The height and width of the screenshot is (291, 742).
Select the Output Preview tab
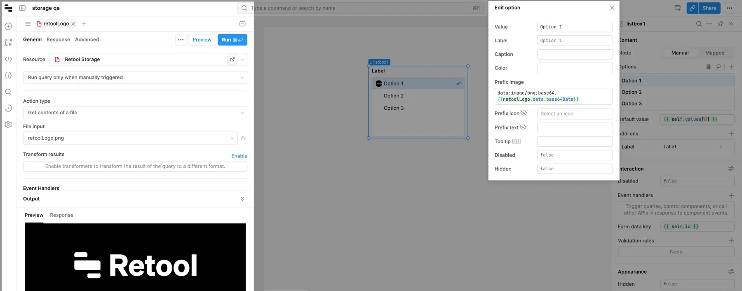click(x=34, y=215)
